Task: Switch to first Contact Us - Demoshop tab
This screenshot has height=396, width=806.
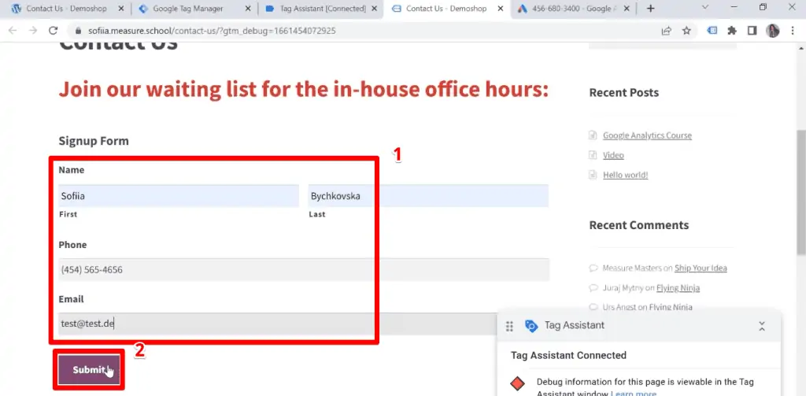Action: click(67, 9)
